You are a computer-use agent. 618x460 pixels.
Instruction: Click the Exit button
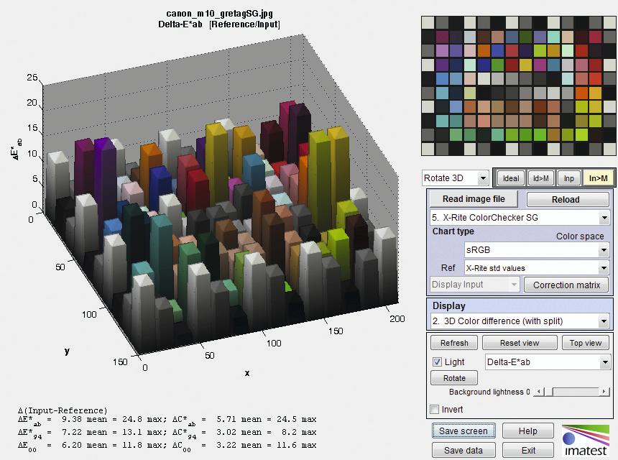coord(527,450)
